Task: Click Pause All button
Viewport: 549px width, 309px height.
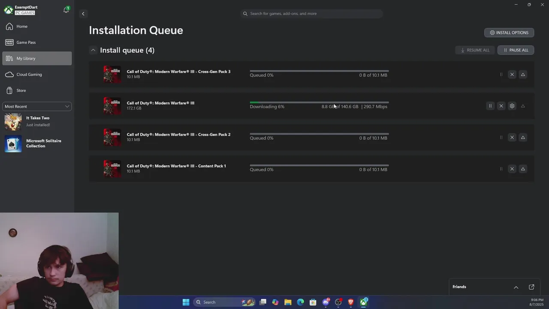Action: (516, 50)
